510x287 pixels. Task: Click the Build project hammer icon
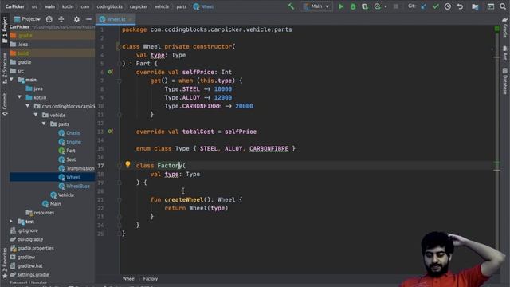coord(291,6)
